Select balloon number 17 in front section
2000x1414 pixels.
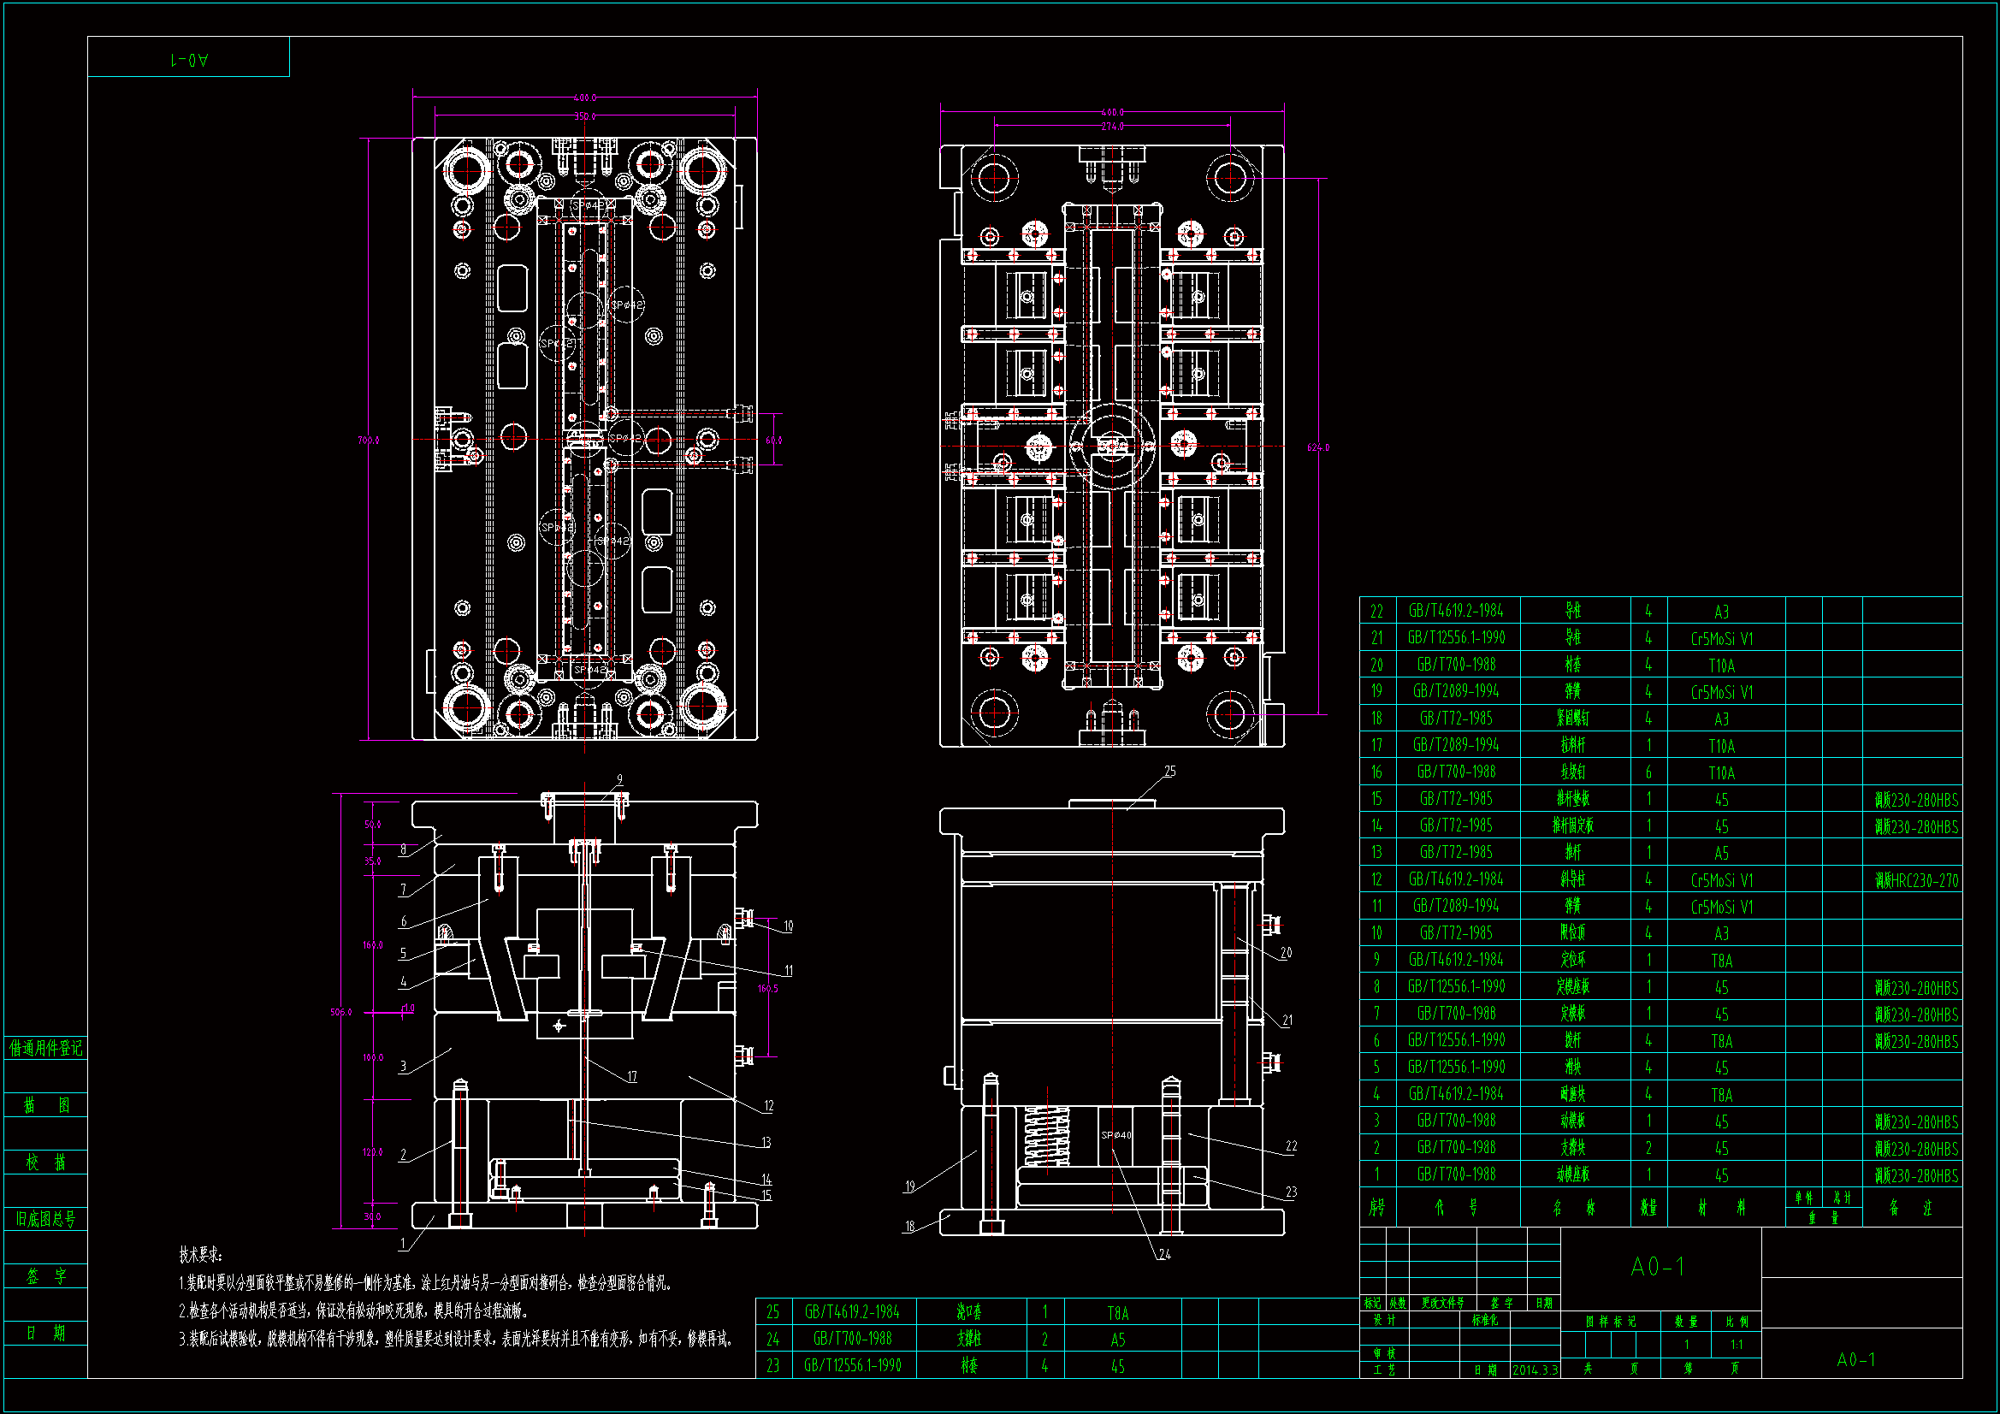(x=631, y=1077)
